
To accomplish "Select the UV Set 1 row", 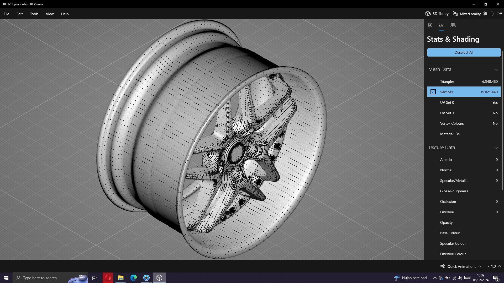I will (x=464, y=113).
